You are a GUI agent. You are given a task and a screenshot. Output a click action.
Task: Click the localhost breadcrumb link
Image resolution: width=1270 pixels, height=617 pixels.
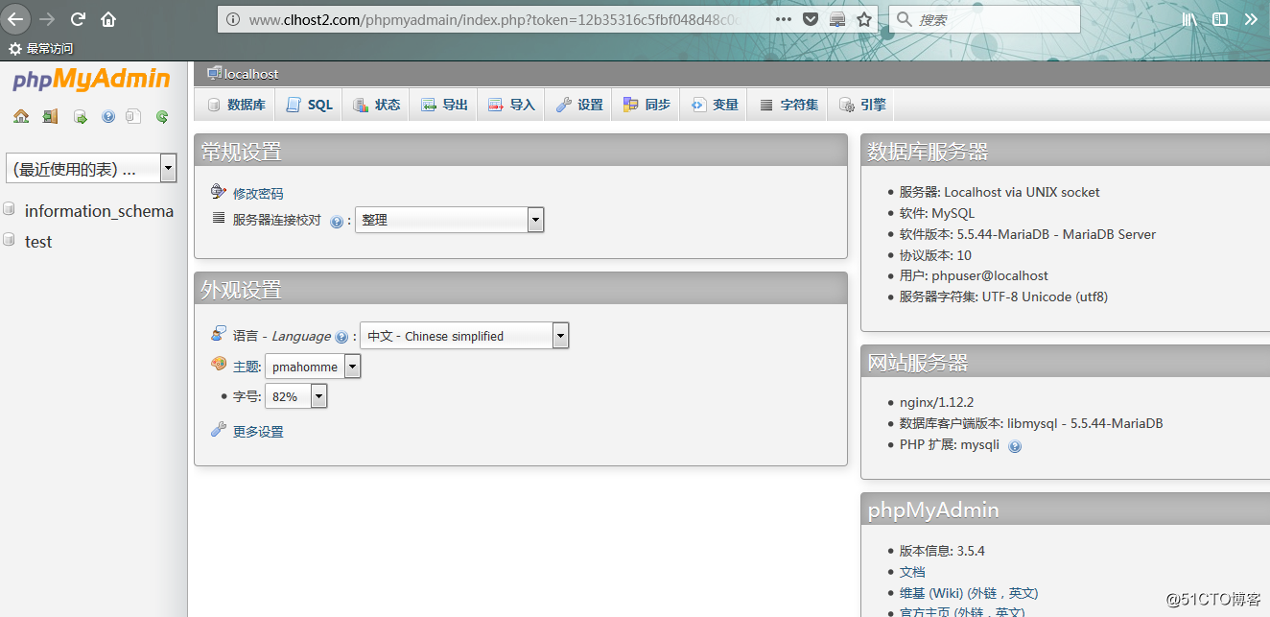coord(251,74)
